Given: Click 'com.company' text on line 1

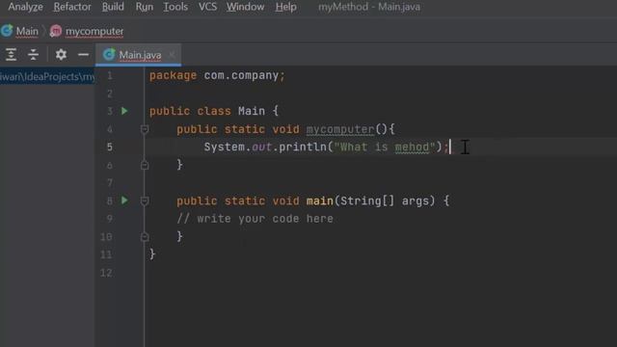Looking at the screenshot, I should pos(241,75).
